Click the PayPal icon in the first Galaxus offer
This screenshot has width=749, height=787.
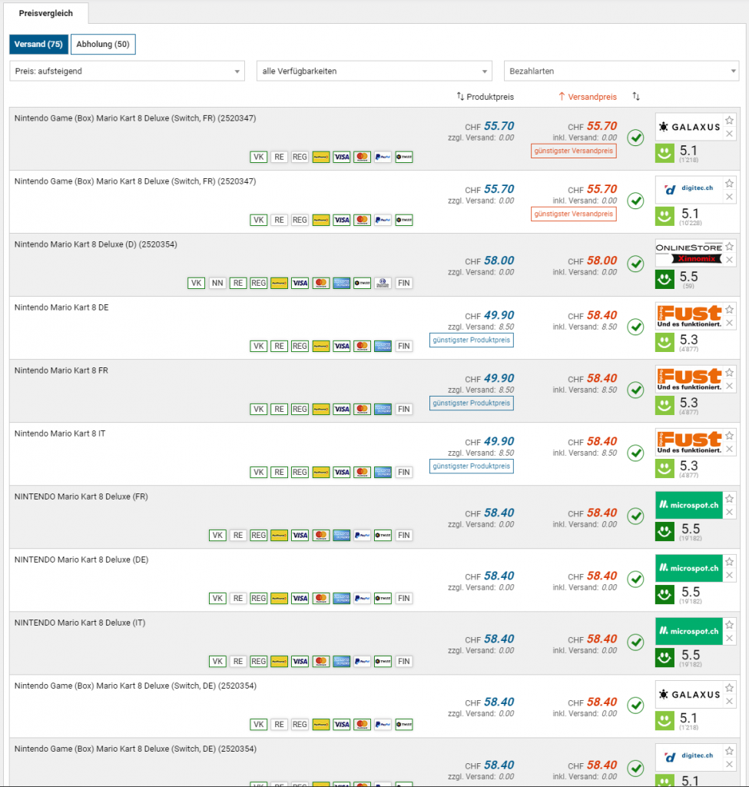tap(383, 157)
